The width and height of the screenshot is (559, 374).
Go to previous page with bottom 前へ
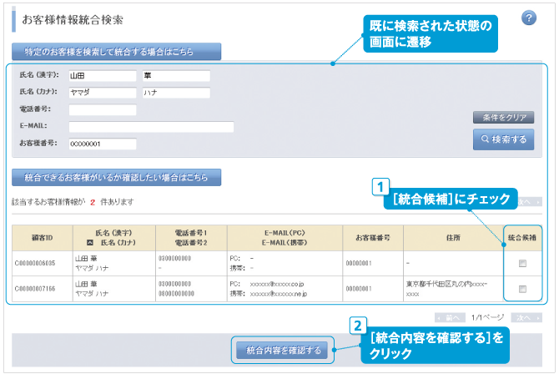(450, 317)
